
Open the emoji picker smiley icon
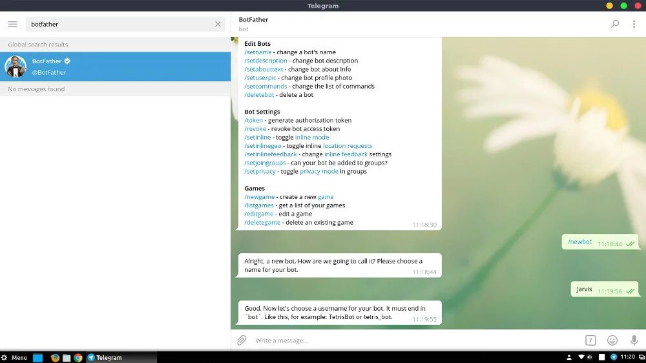(x=612, y=340)
